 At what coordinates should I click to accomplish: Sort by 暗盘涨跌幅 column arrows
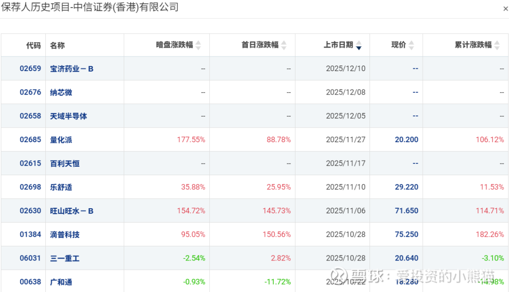[198, 45]
